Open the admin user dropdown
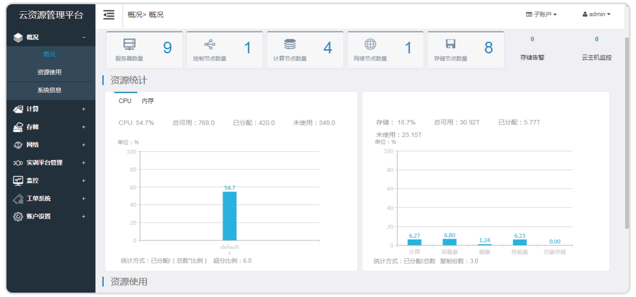 tap(596, 14)
